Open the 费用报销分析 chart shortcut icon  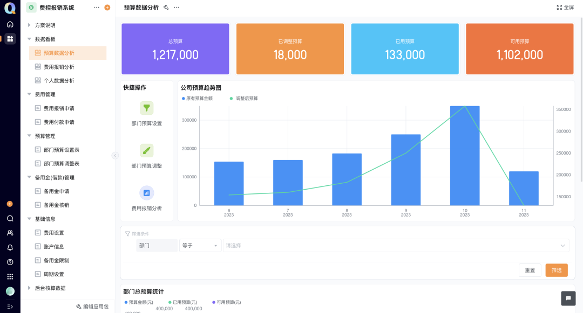tap(146, 192)
